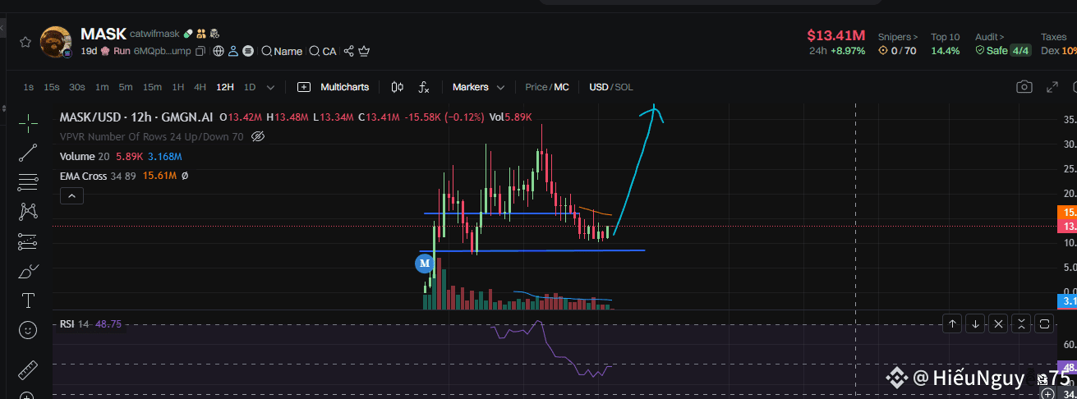Expand the Markers dropdown
This screenshot has height=399, width=1077.
(x=478, y=87)
